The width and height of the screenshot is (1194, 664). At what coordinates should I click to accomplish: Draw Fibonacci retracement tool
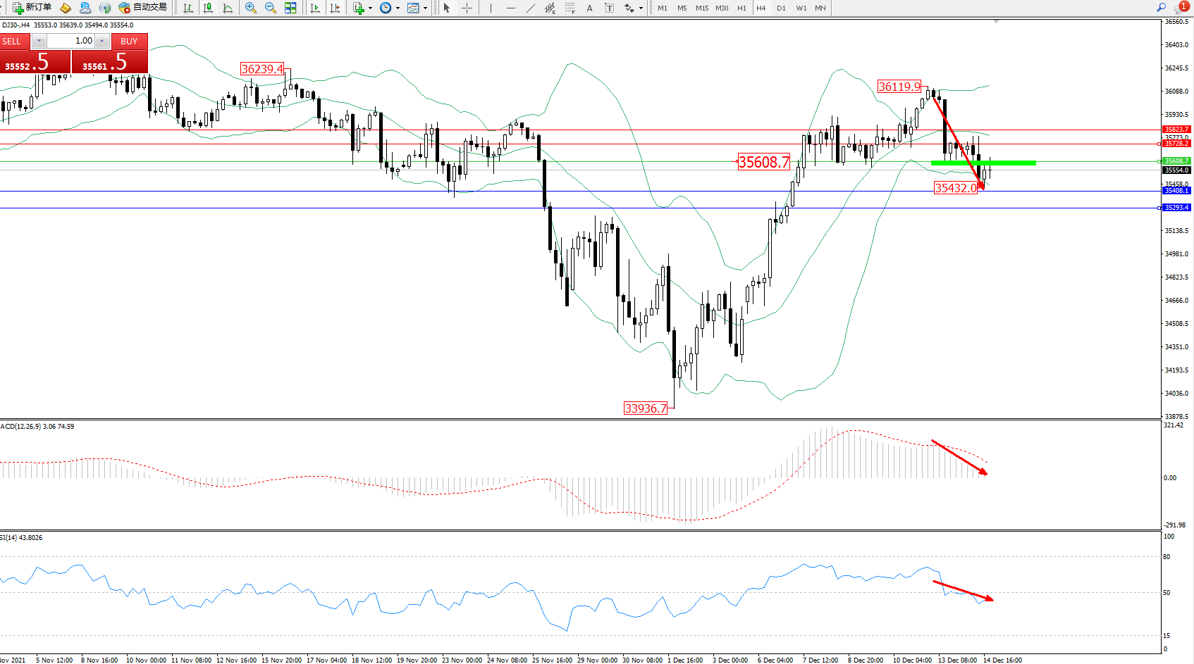coord(570,8)
